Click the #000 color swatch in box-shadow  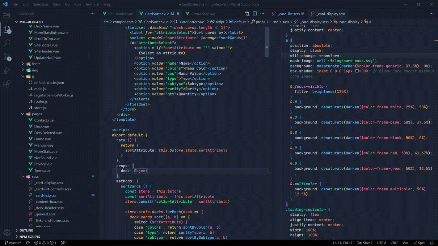point(357,71)
